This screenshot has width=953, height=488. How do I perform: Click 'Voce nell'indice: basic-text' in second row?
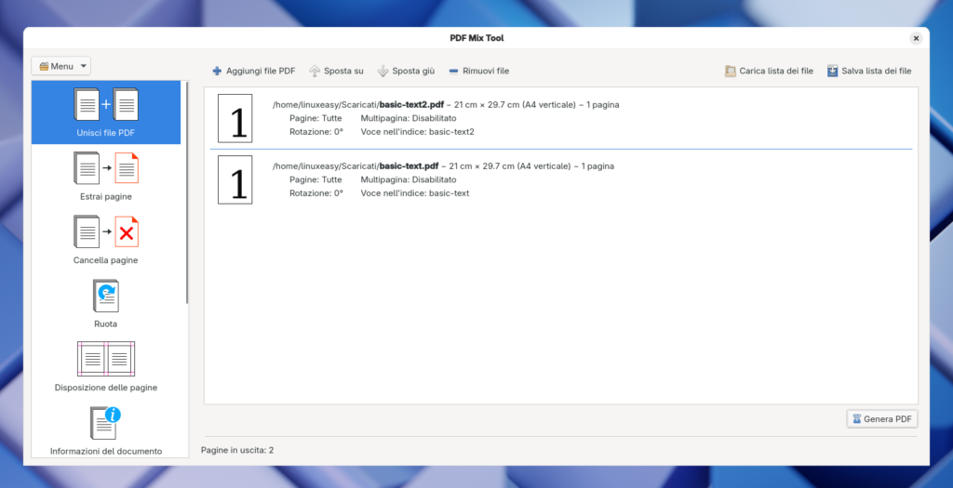tap(414, 193)
